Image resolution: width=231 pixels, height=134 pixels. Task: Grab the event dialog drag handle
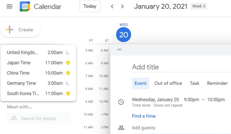click(x=119, y=50)
